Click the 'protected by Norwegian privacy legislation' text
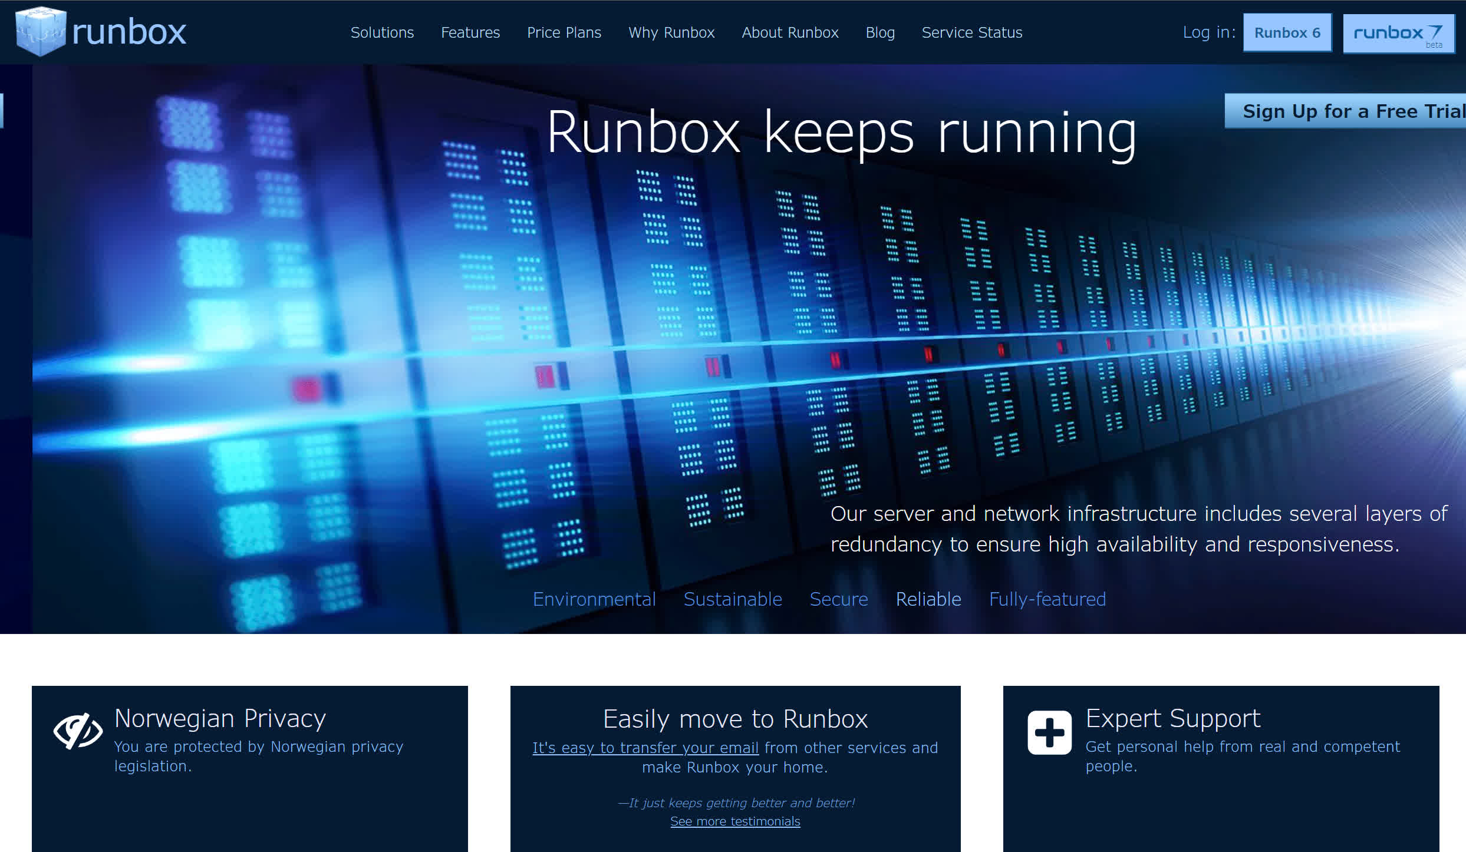 [x=258, y=756]
